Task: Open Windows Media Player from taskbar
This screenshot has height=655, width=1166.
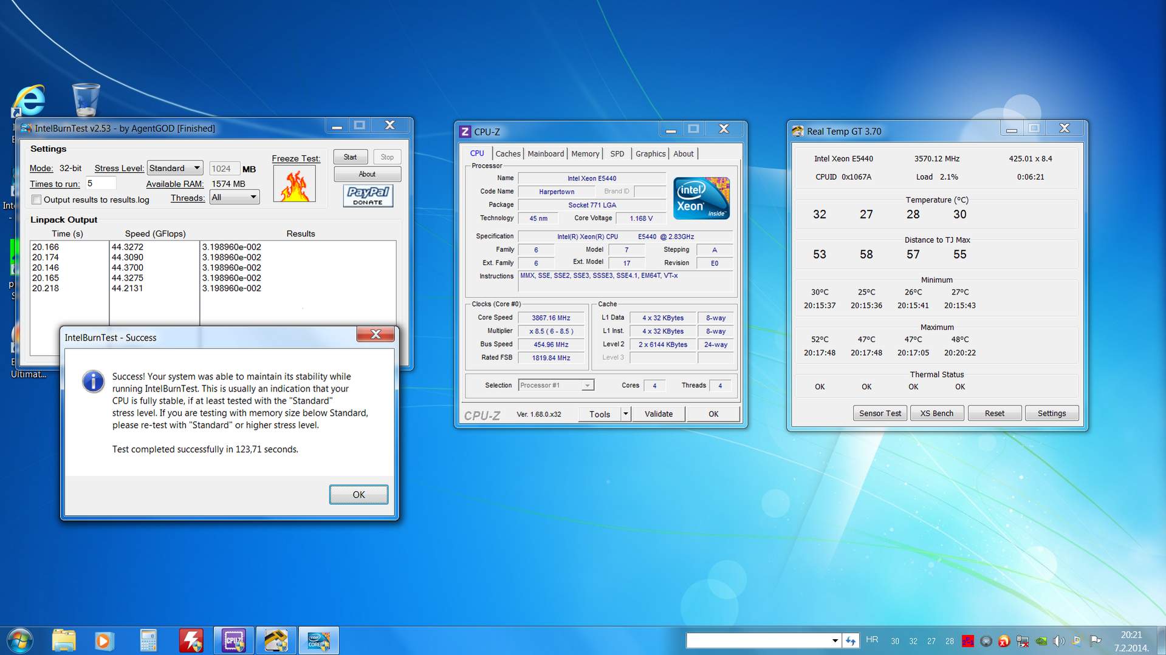Action: (x=103, y=641)
